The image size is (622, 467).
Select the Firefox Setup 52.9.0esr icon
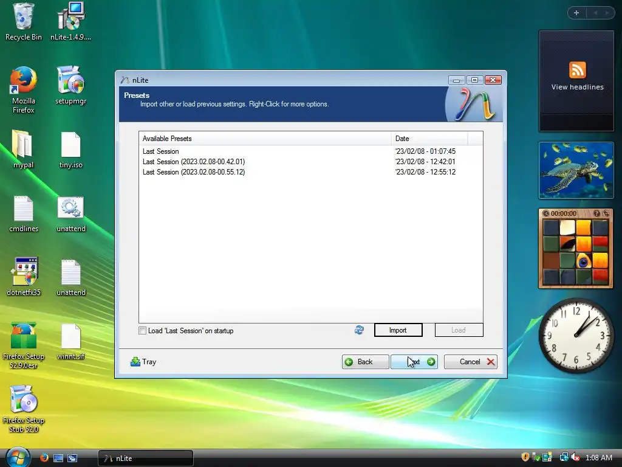[x=23, y=345]
